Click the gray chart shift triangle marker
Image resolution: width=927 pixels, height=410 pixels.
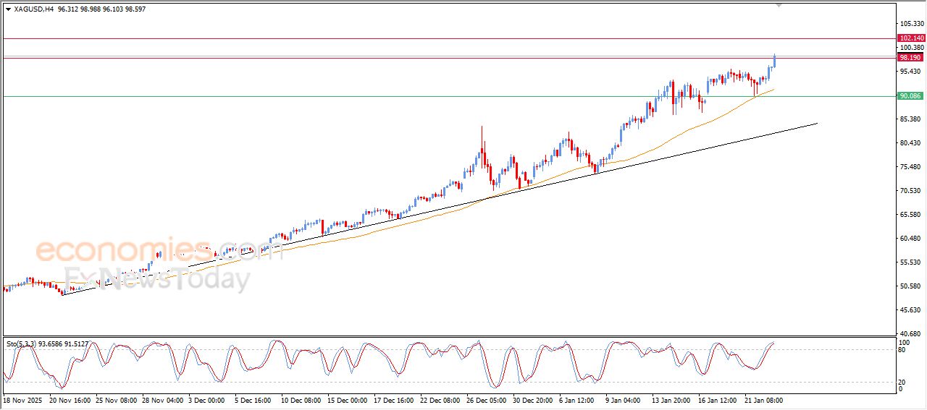pos(779,5)
